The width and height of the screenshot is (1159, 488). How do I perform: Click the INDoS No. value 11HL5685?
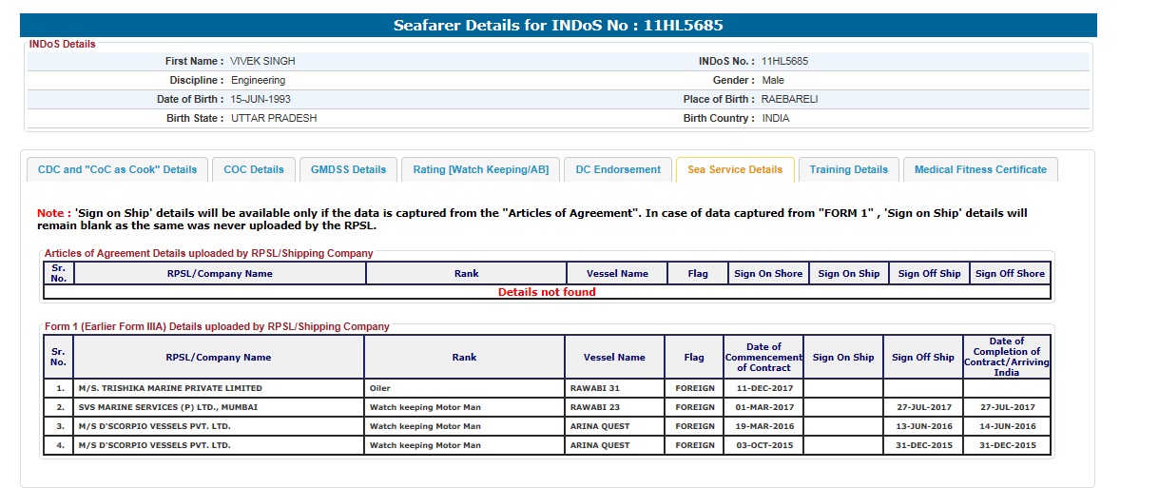tap(784, 61)
